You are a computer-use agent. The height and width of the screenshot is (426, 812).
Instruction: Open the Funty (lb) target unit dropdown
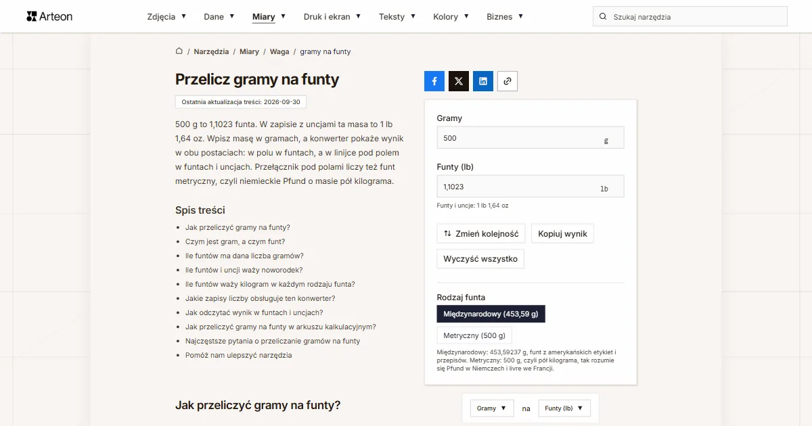click(x=565, y=408)
